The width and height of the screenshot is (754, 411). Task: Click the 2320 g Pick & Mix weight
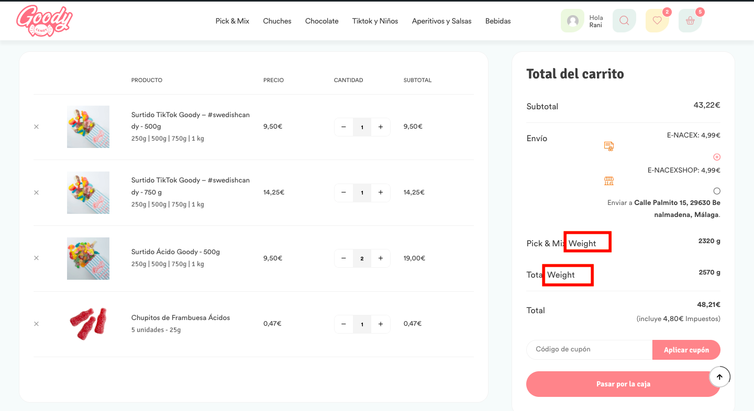pos(709,241)
